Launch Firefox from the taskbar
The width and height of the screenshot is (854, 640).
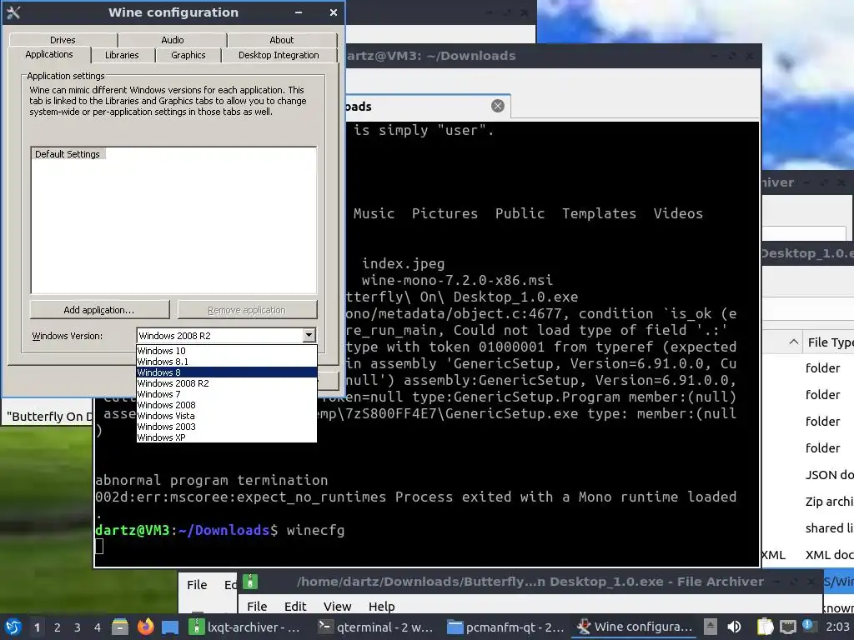point(145,627)
